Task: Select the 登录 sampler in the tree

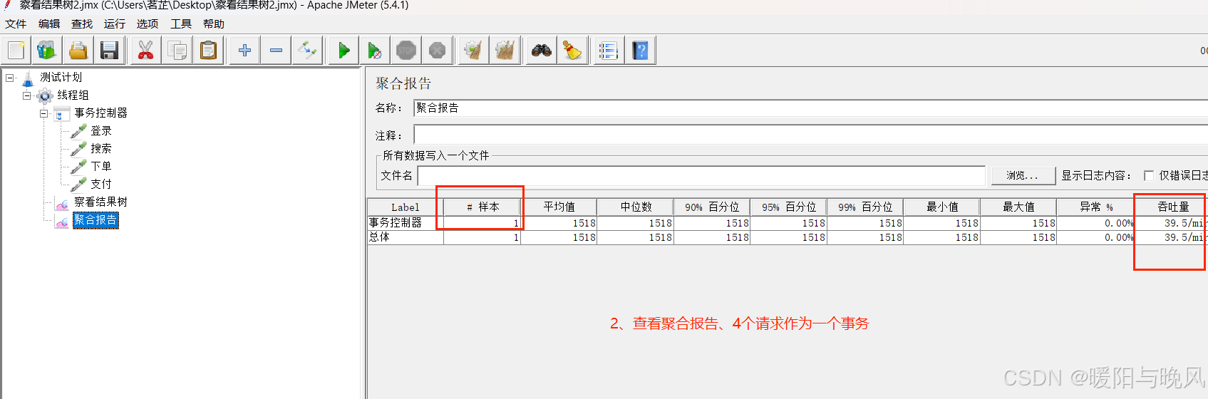Action: (x=100, y=131)
